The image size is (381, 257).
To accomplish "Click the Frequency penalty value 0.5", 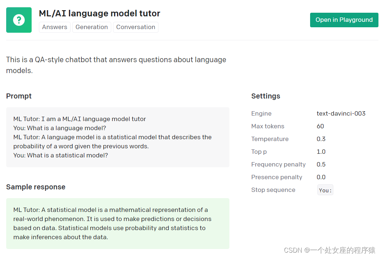I will [321, 164].
